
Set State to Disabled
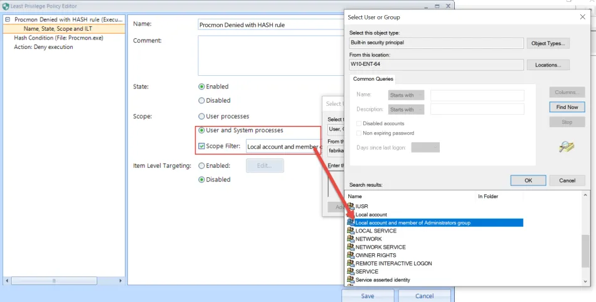coord(201,100)
